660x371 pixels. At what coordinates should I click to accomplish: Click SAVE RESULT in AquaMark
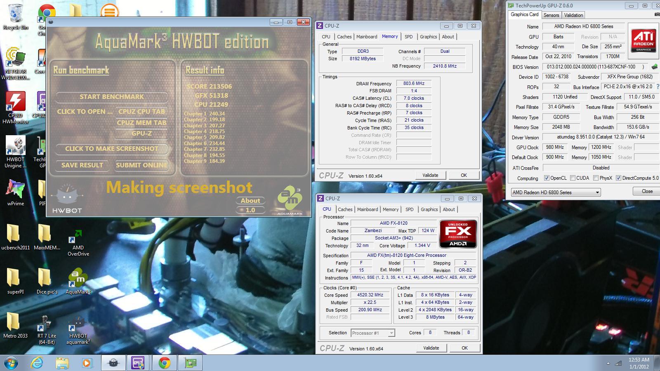point(82,165)
